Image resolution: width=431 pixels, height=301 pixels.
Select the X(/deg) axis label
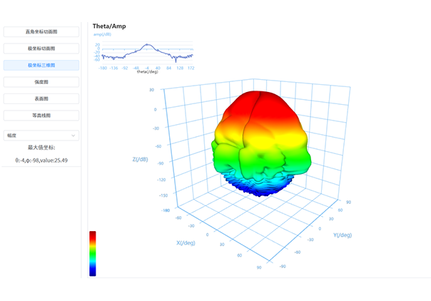[x=186, y=243]
